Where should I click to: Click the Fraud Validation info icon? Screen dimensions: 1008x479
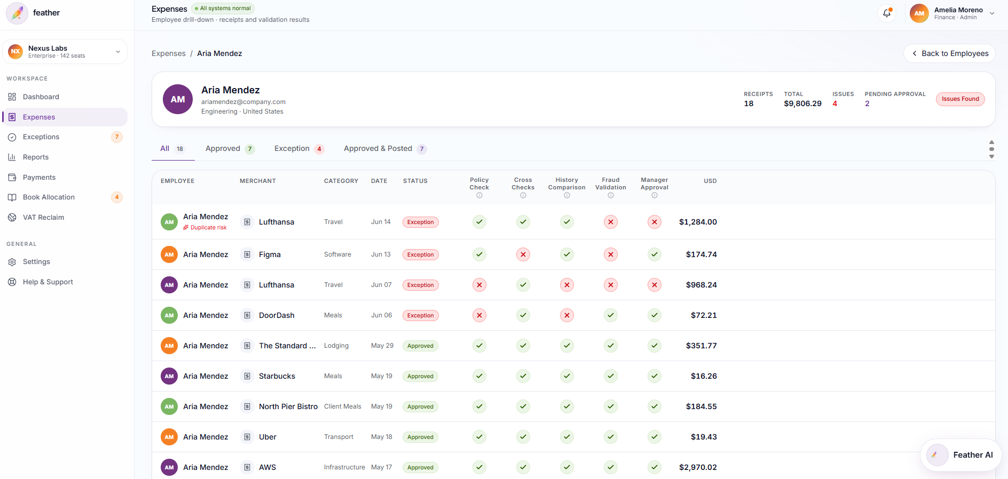[x=611, y=195]
